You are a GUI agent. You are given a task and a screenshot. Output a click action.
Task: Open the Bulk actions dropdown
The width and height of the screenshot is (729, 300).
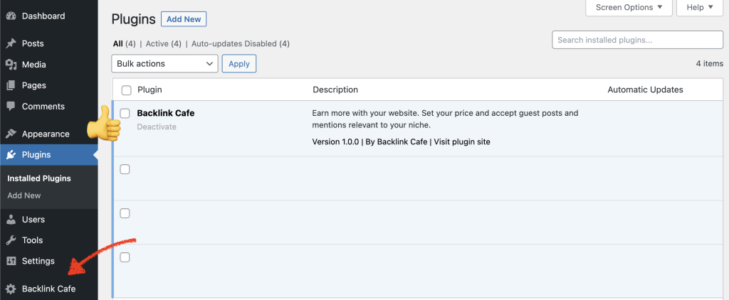(165, 63)
